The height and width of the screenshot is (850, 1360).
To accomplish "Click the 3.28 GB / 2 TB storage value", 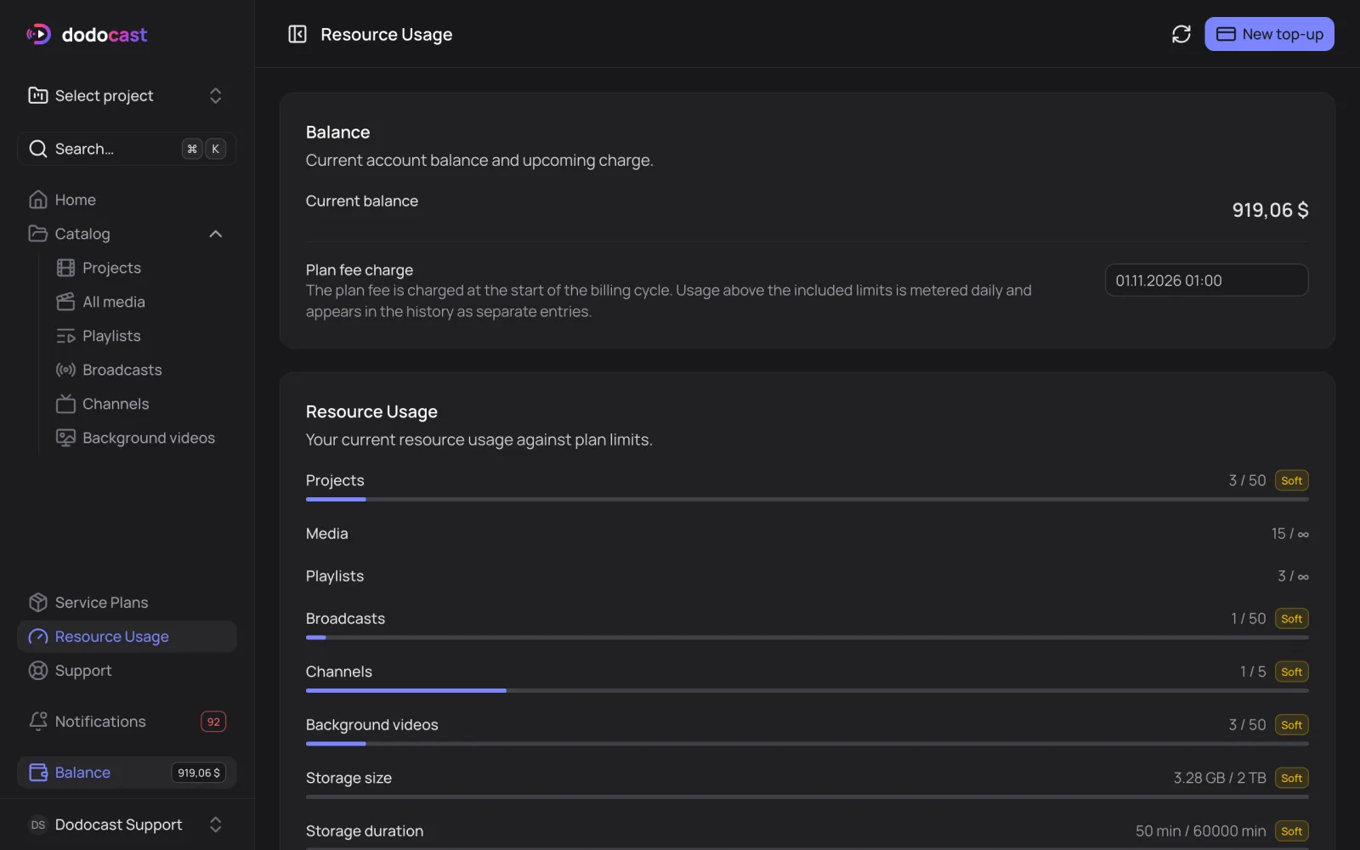I will [x=1220, y=778].
